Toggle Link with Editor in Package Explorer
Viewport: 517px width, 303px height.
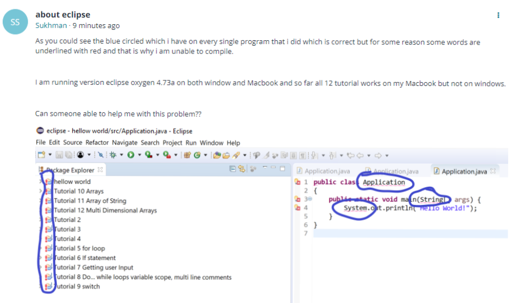(242, 169)
